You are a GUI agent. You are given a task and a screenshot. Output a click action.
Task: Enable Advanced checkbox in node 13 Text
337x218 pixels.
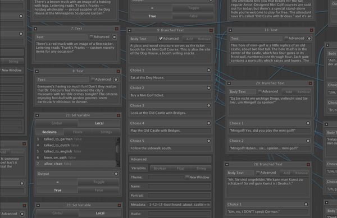pyautogui.click(x=286, y=38)
